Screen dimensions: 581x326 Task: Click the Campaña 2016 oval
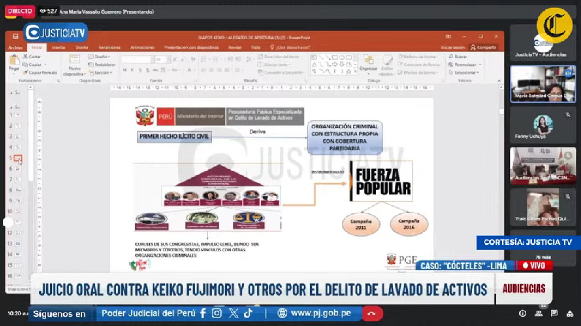tap(409, 224)
